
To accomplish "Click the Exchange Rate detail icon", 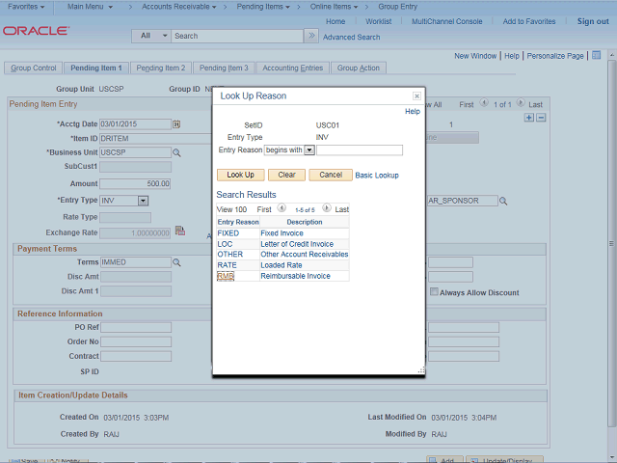I will pyautogui.click(x=179, y=231).
